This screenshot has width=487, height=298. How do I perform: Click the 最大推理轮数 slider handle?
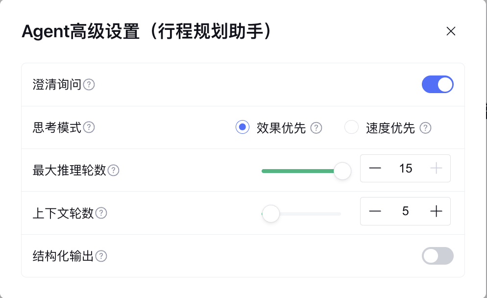pos(342,171)
